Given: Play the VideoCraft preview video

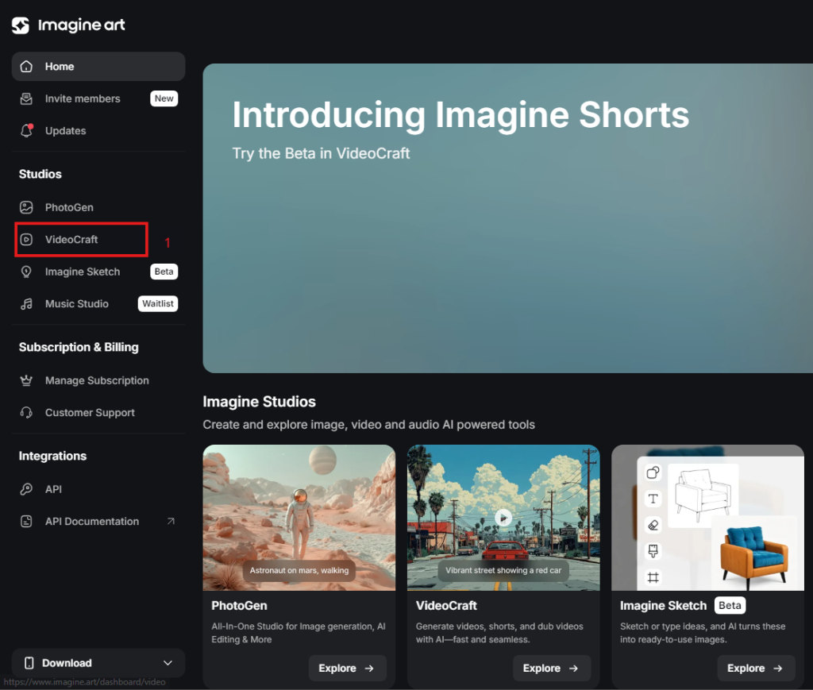Looking at the screenshot, I should tap(503, 518).
